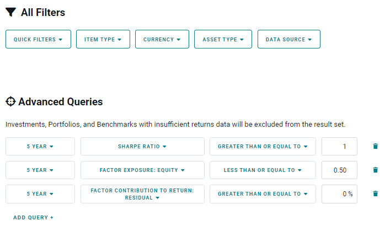385x226 pixels.
Task: Expand the Item Type filter
Action: tap(103, 39)
